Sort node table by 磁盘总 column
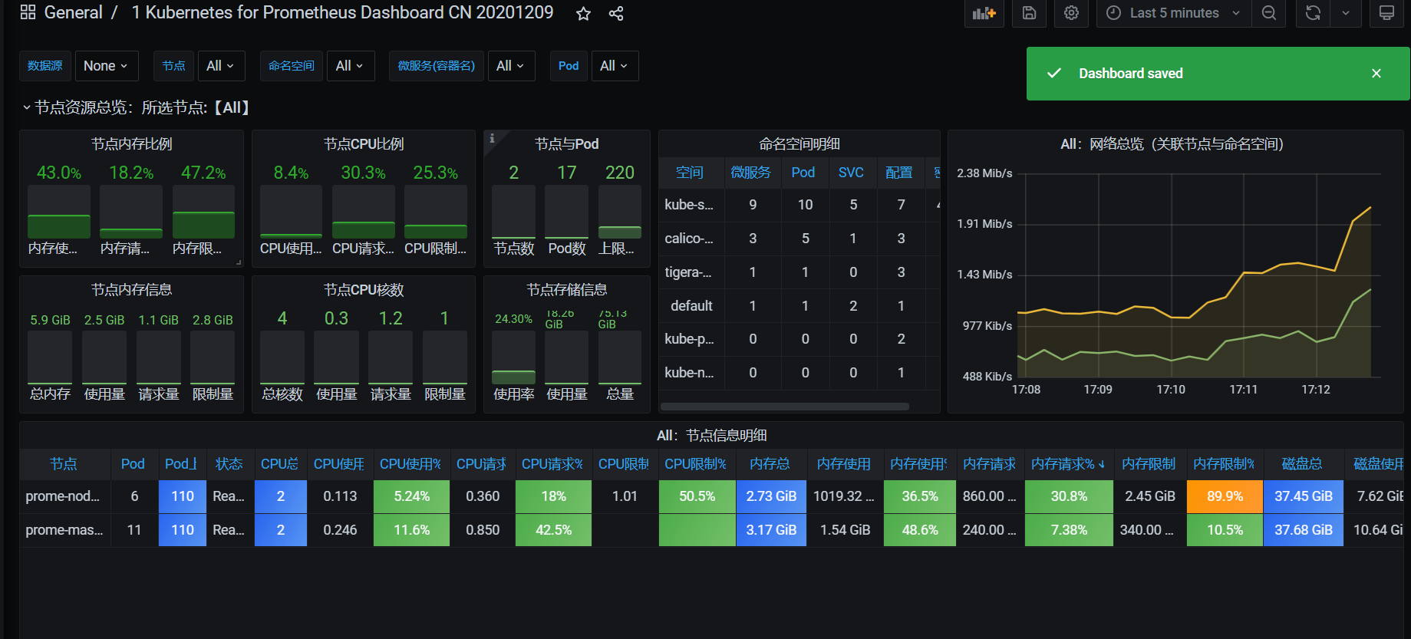The image size is (1411, 639). 1302,464
